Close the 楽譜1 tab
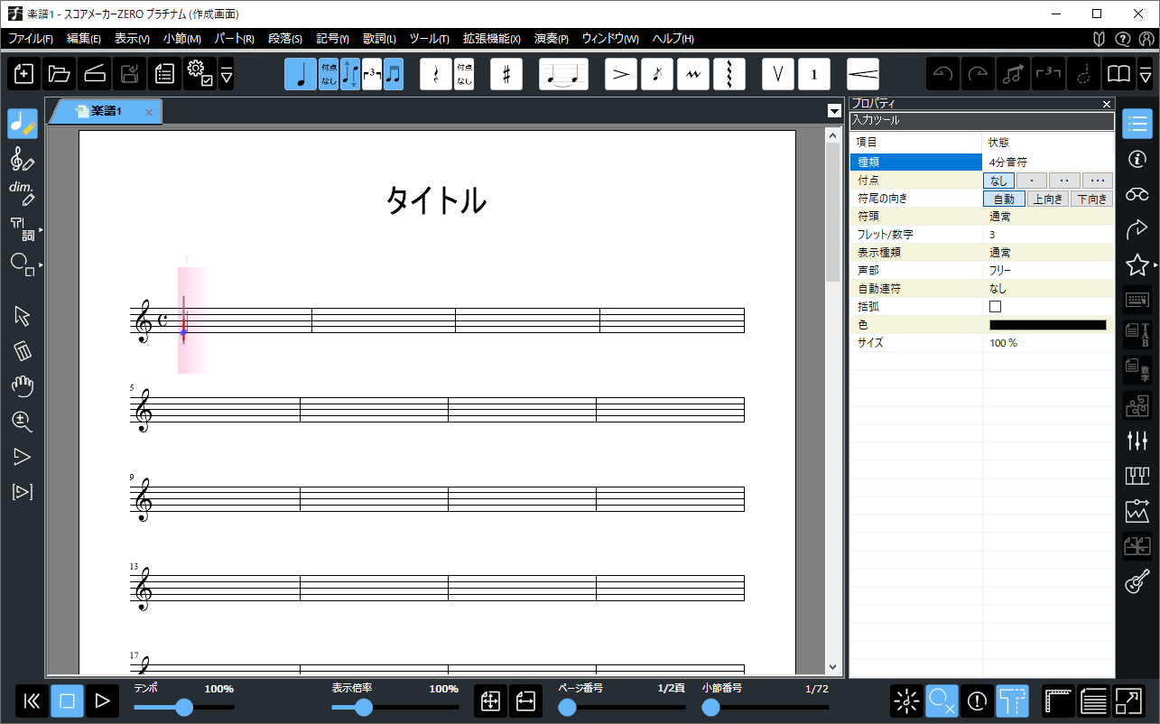The height and width of the screenshot is (724, 1160). point(149,112)
